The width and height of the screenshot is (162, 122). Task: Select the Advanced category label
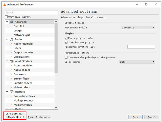[x=21, y=22]
